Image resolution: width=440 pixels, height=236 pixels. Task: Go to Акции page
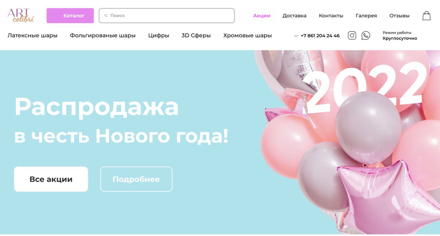pos(262,15)
